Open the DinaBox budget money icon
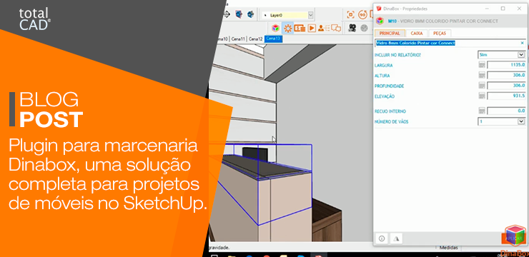 (300, 29)
